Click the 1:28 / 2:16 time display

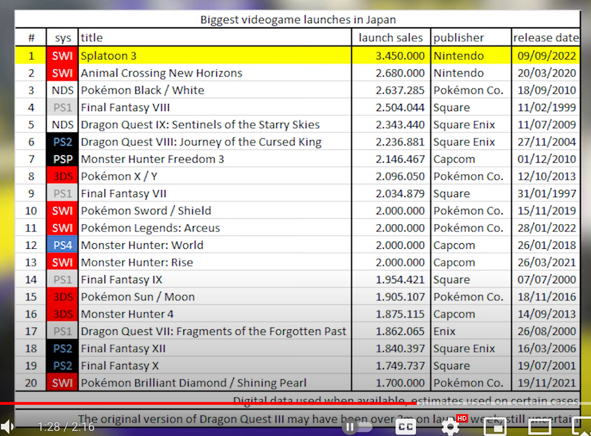point(66,427)
